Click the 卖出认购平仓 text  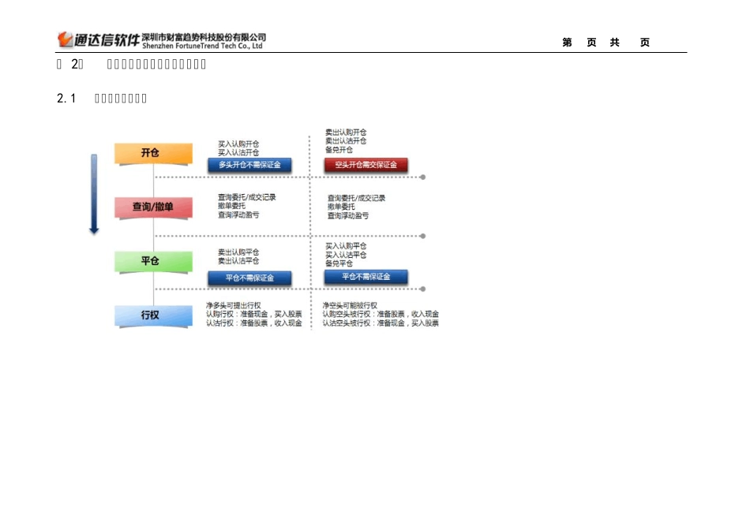(x=238, y=252)
